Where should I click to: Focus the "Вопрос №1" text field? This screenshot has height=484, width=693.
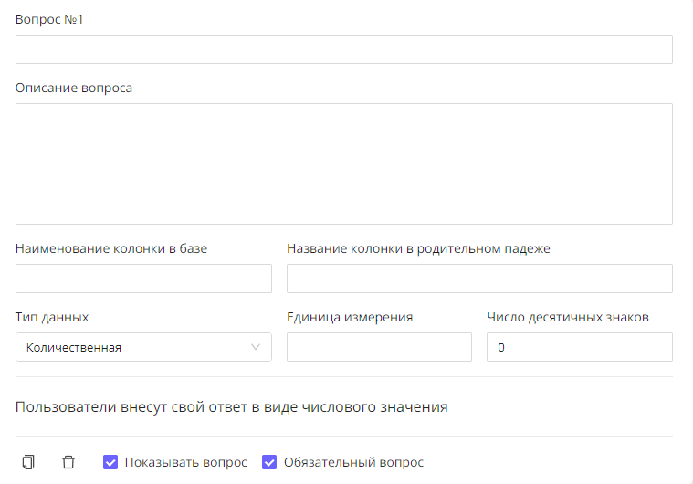343,49
